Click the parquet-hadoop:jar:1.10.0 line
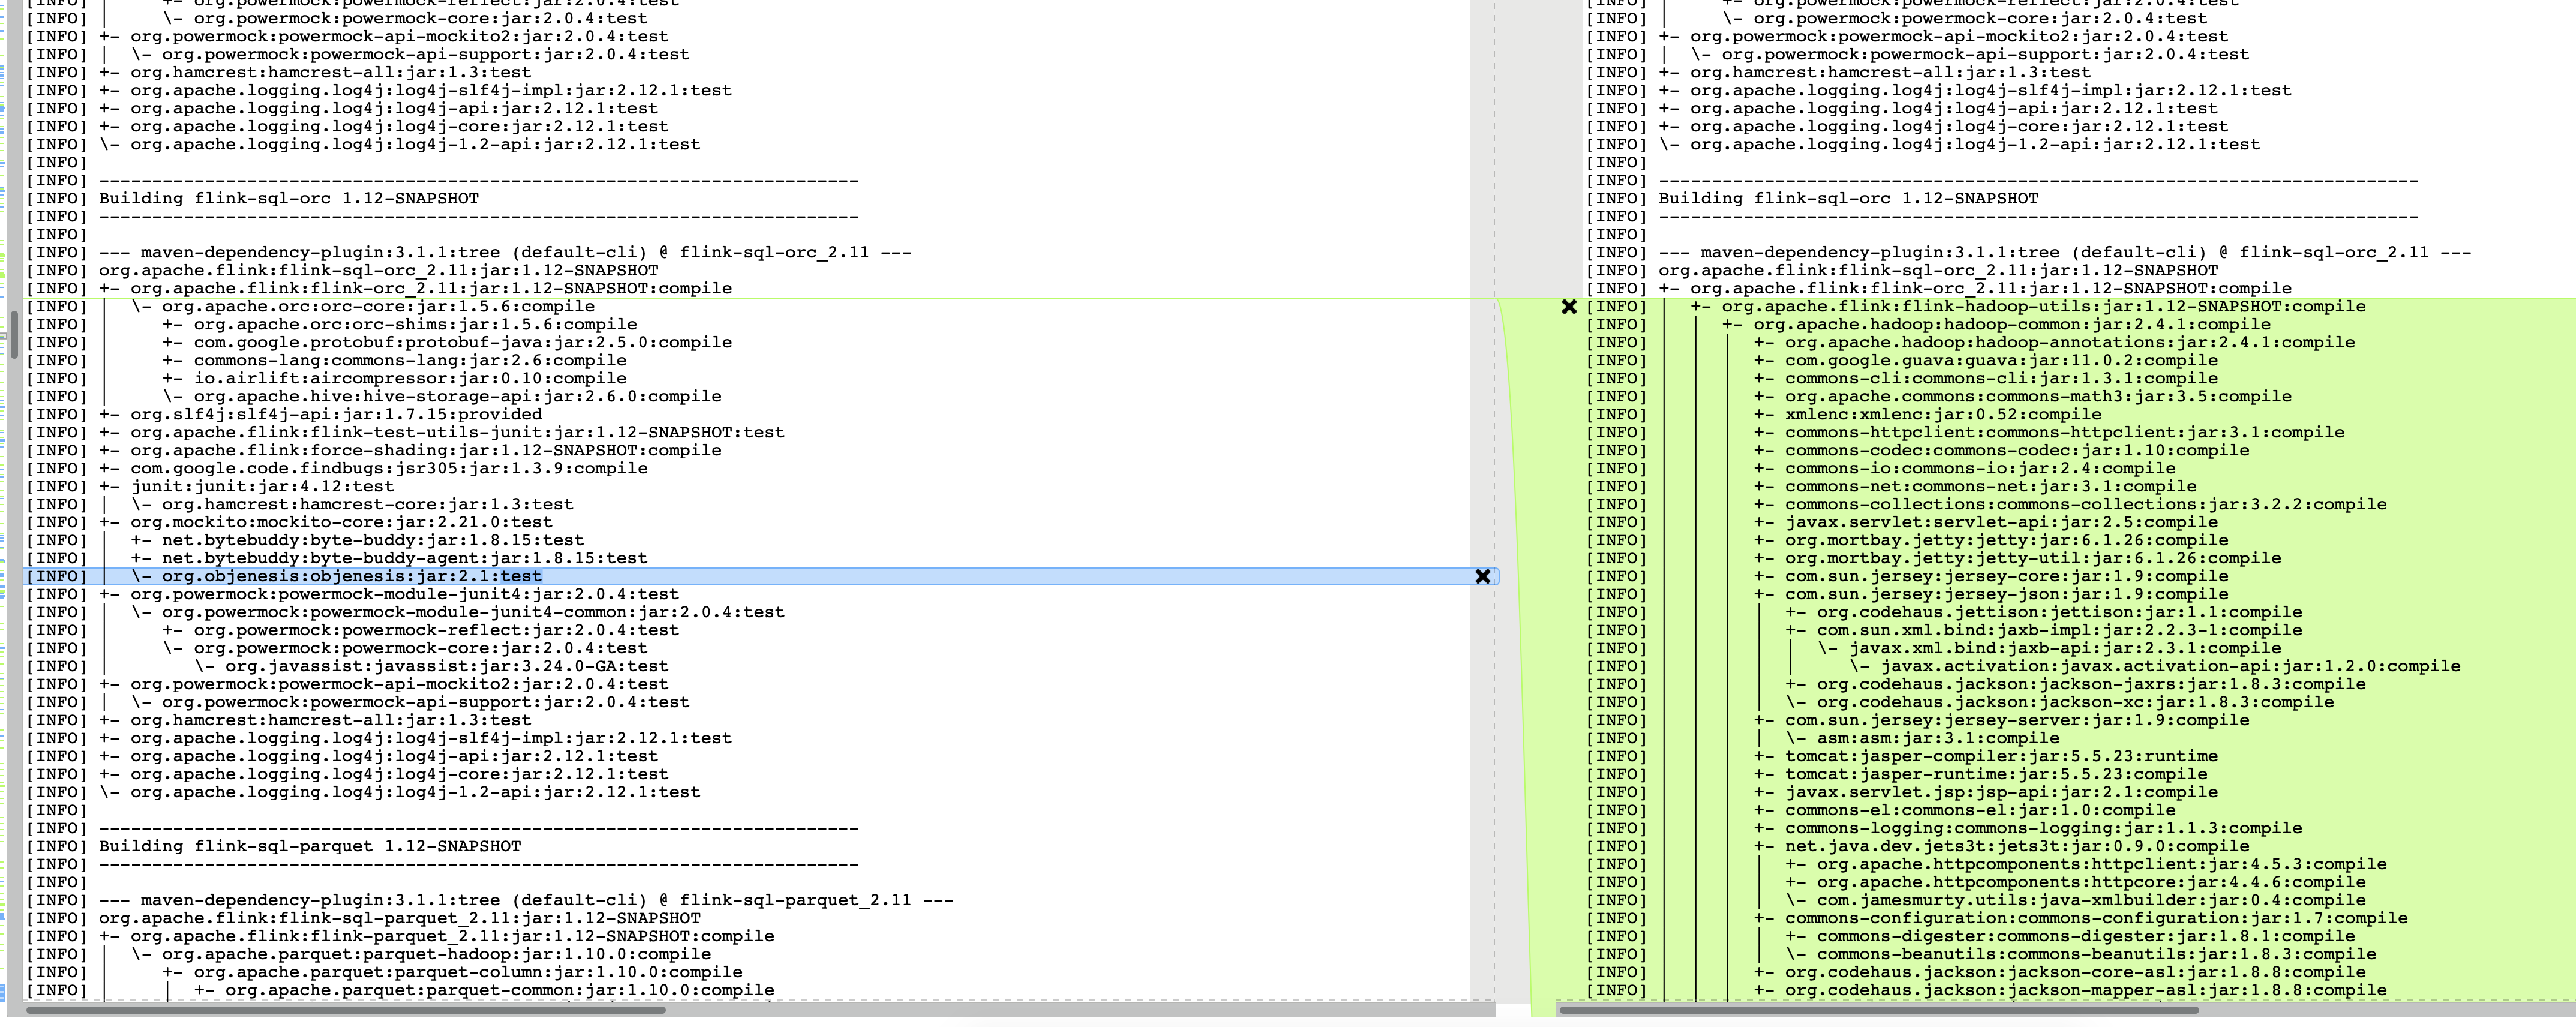2576x1027 pixels. click(436, 955)
